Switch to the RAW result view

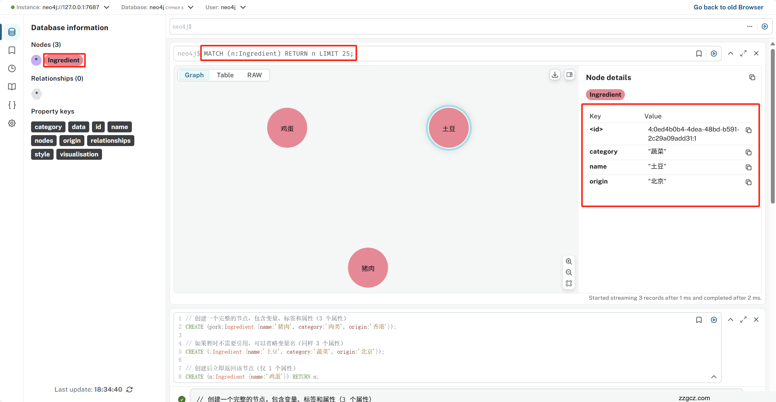coord(254,75)
